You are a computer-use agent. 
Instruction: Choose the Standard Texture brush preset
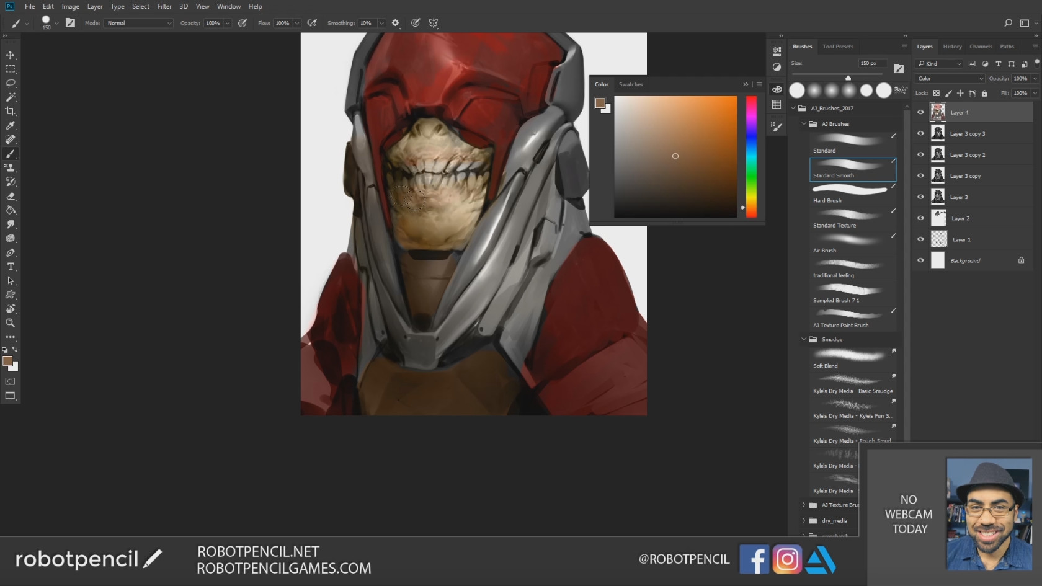click(x=853, y=218)
